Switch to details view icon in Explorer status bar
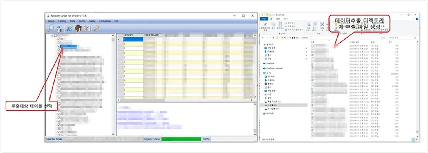 (413, 139)
